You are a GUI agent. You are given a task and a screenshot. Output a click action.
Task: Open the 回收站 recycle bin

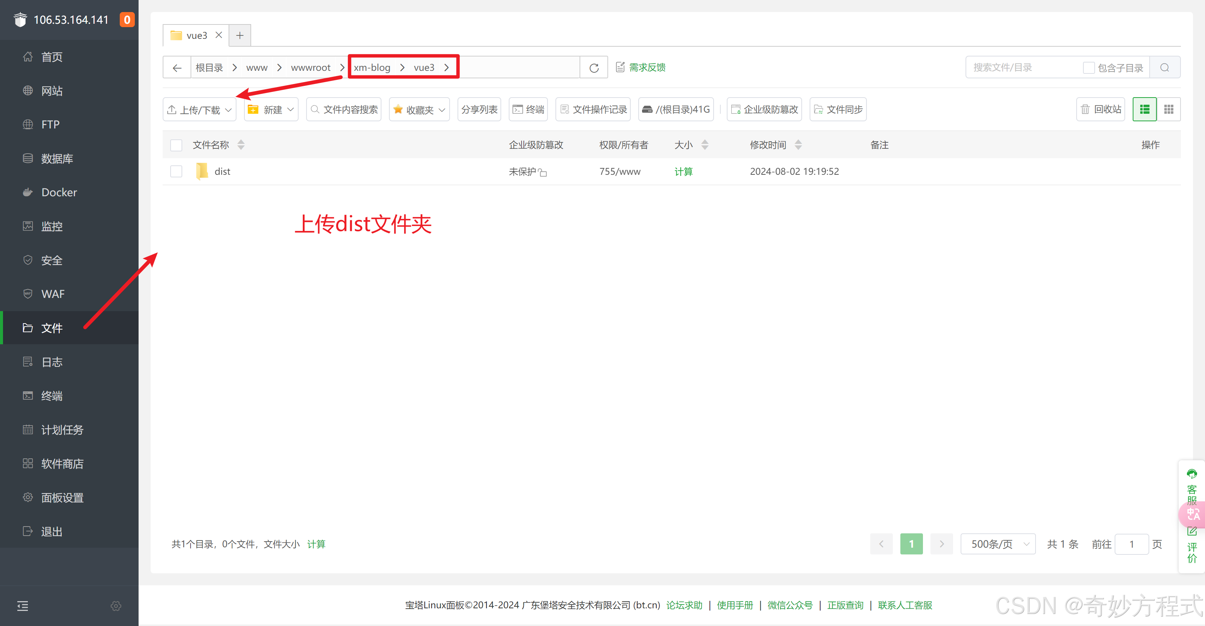click(x=1101, y=110)
